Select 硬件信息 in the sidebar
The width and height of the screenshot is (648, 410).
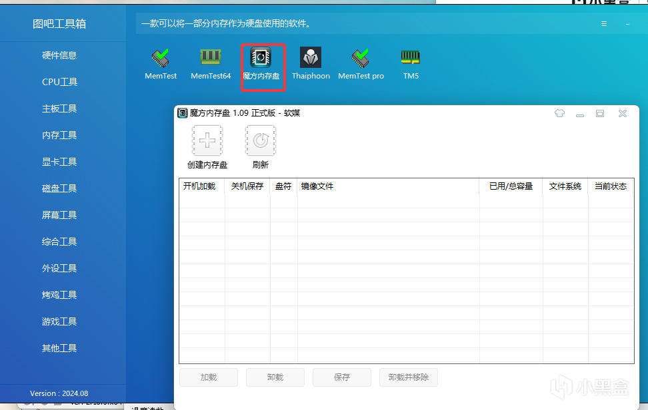[x=59, y=55]
